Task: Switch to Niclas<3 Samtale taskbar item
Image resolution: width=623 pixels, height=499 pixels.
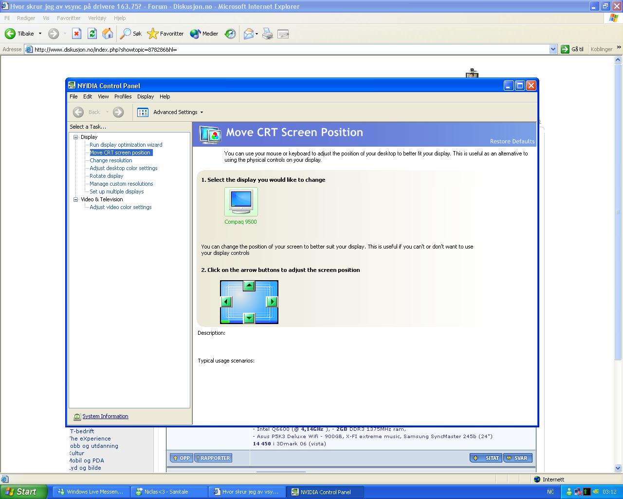Action: pyautogui.click(x=169, y=492)
